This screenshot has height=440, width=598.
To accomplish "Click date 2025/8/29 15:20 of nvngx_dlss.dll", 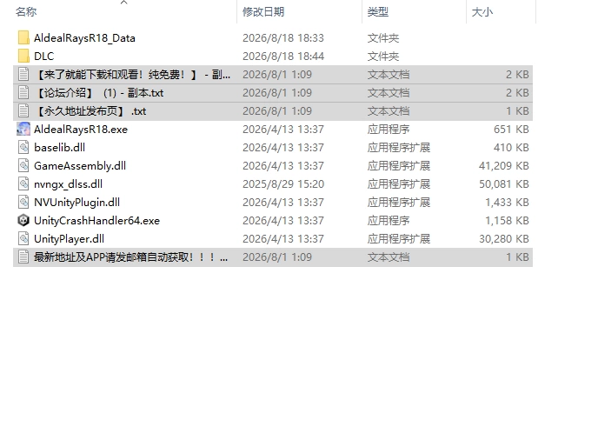I will pyautogui.click(x=283, y=184).
